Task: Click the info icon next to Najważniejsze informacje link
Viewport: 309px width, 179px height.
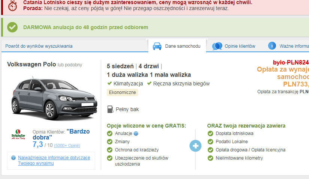Action: tap(13, 158)
